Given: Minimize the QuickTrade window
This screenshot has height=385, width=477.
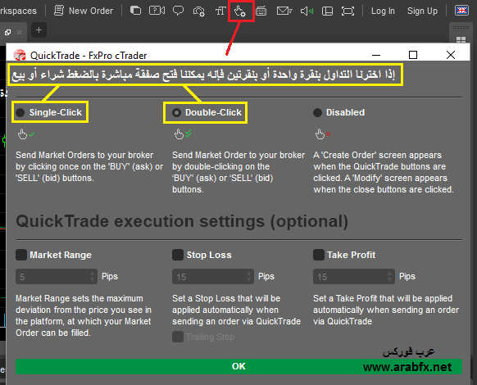Looking at the screenshot, I should click(x=376, y=56).
